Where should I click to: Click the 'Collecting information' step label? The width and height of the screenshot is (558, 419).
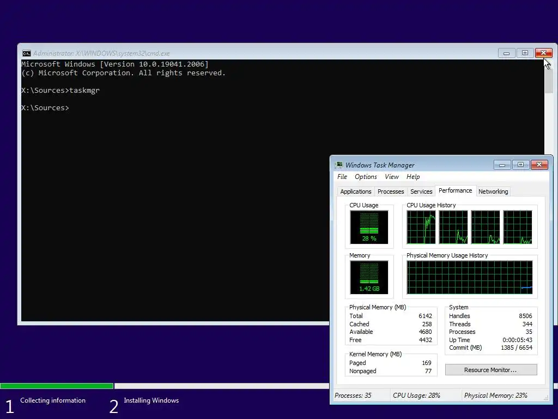click(53, 400)
